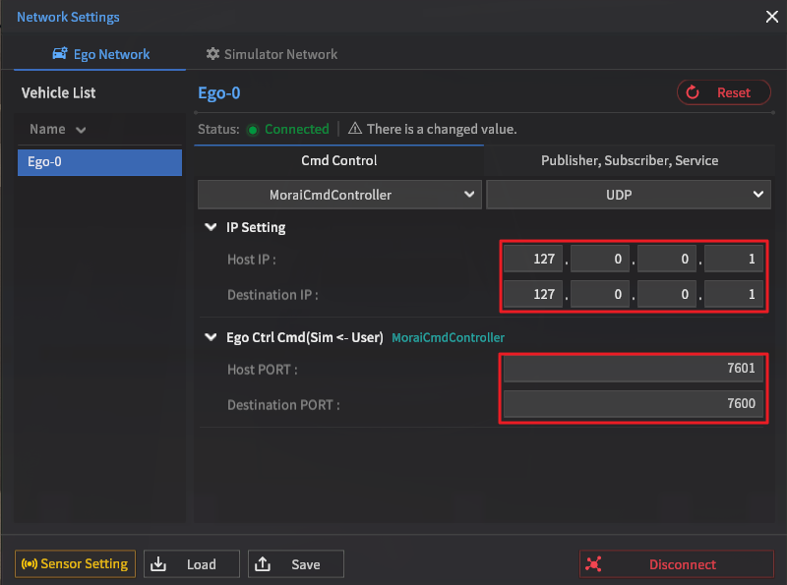Click the Disconnect button
The height and width of the screenshot is (585, 787).
click(x=677, y=564)
